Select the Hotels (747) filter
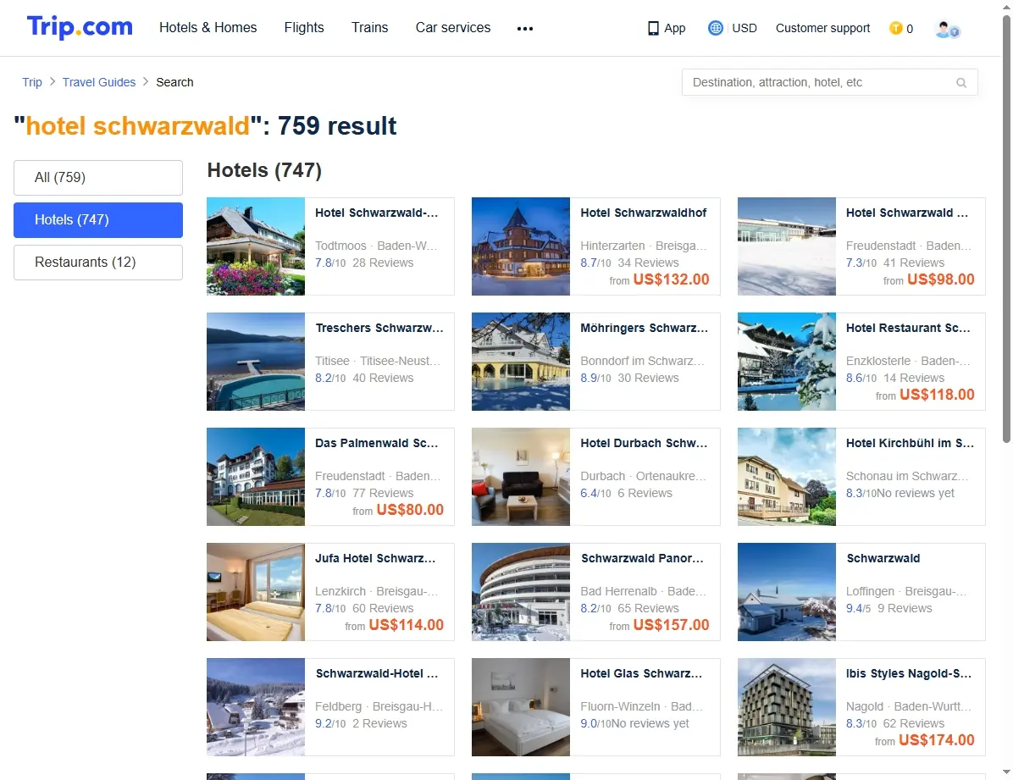This screenshot has height=780, width=1013. point(98,219)
